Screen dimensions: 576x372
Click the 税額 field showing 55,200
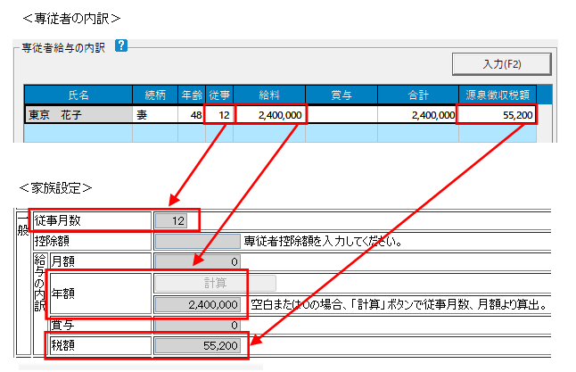coord(197,345)
